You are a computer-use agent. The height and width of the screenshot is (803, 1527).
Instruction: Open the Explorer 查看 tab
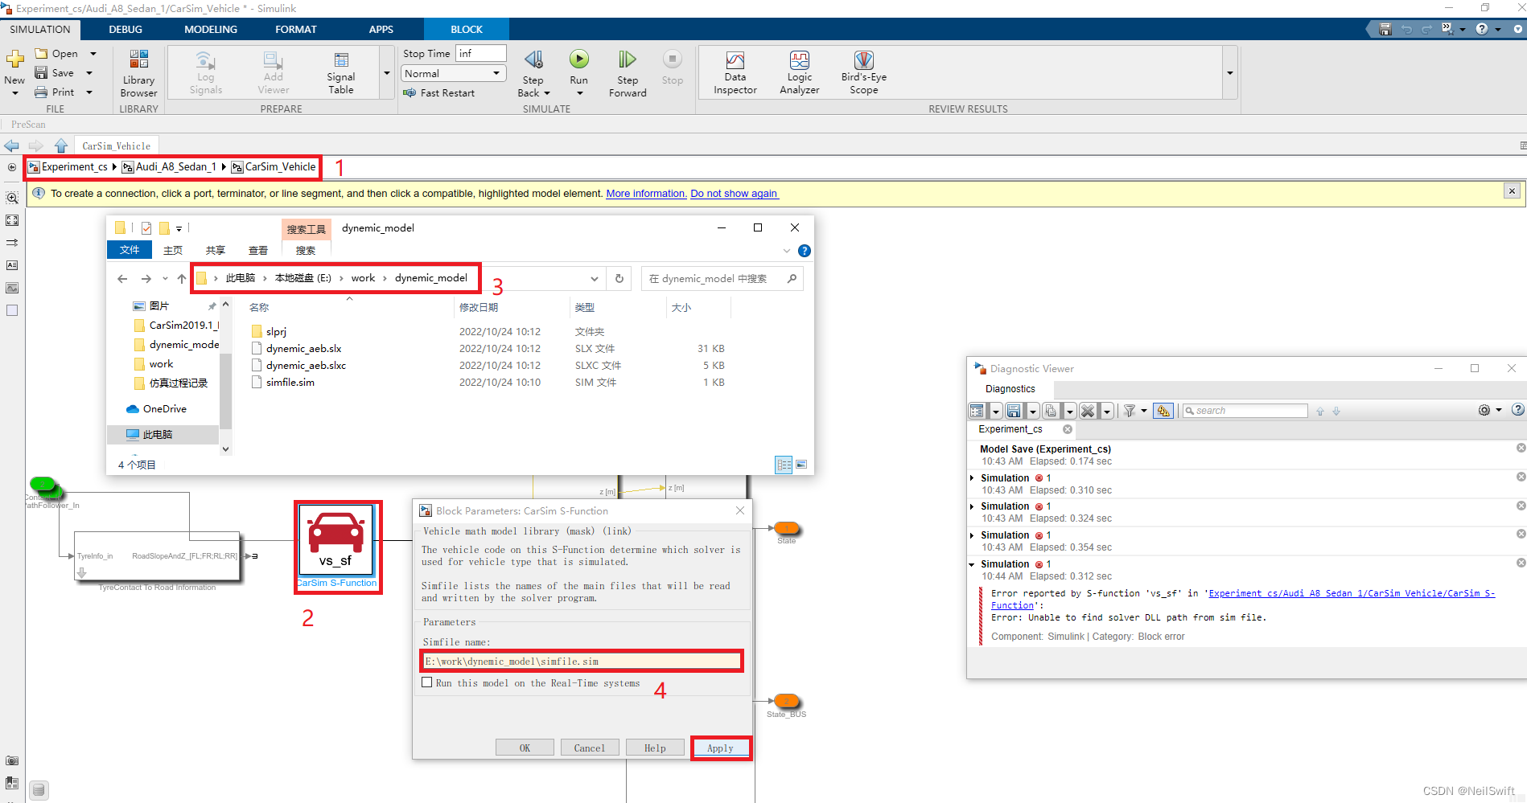point(258,251)
